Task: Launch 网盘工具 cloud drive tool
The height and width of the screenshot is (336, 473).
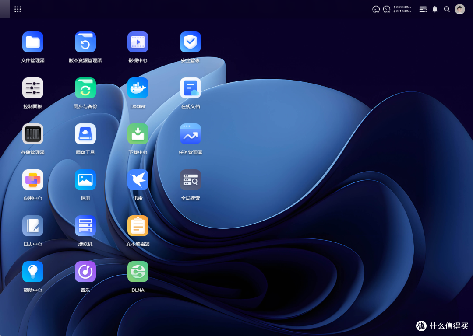Action: tap(85, 134)
